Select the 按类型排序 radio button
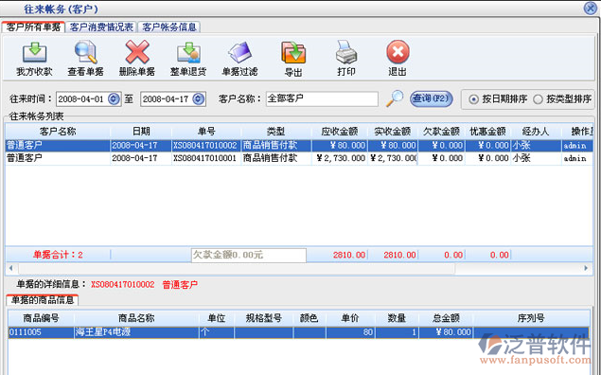The width and height of the screenshot is (601, 375). (538, 99)
